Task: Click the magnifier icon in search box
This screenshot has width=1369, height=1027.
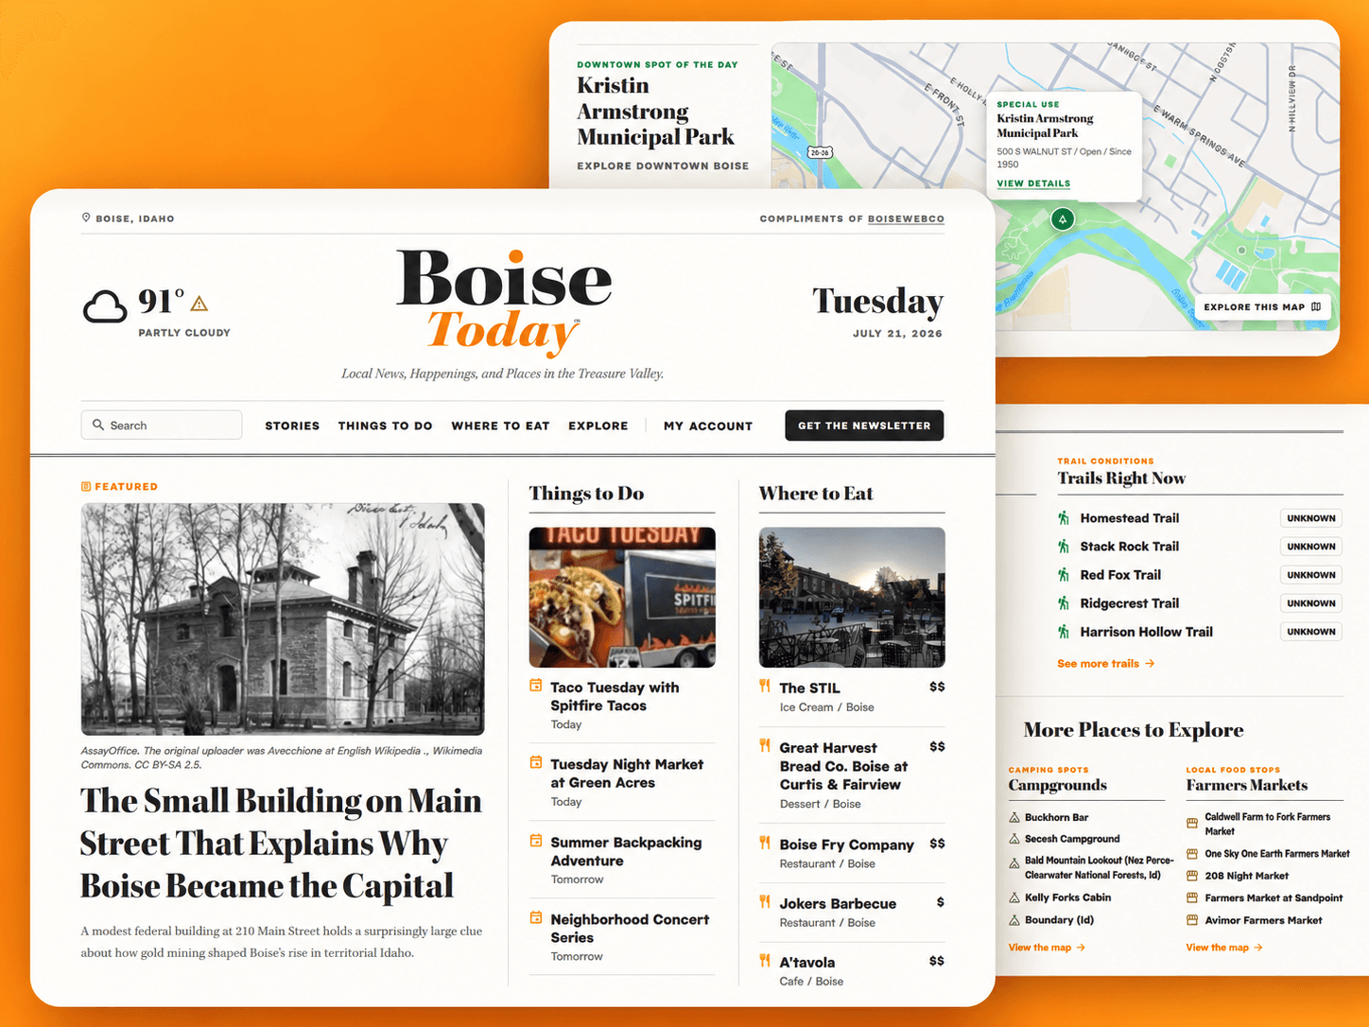Action: pos(98,425)
